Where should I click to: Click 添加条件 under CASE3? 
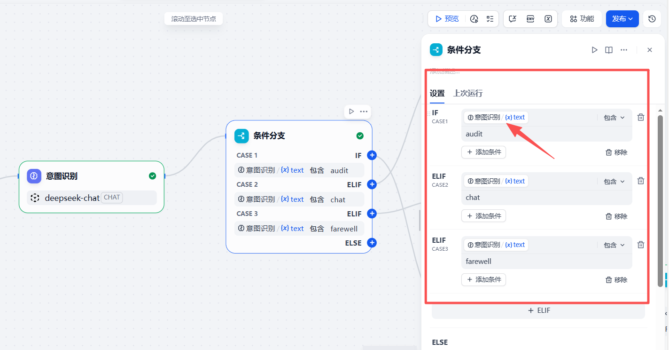[x=483, y=279]
